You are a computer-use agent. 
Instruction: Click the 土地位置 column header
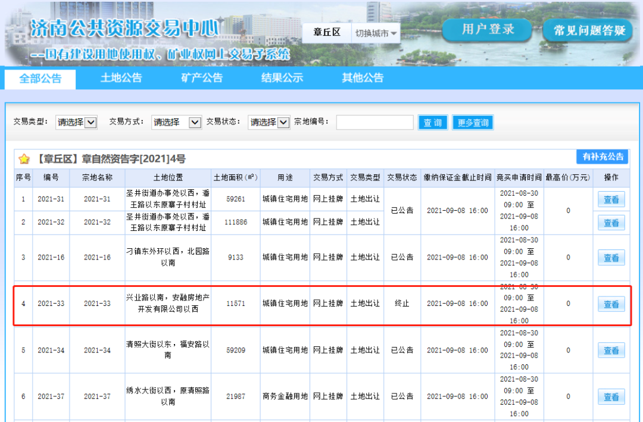click(168, 177)
